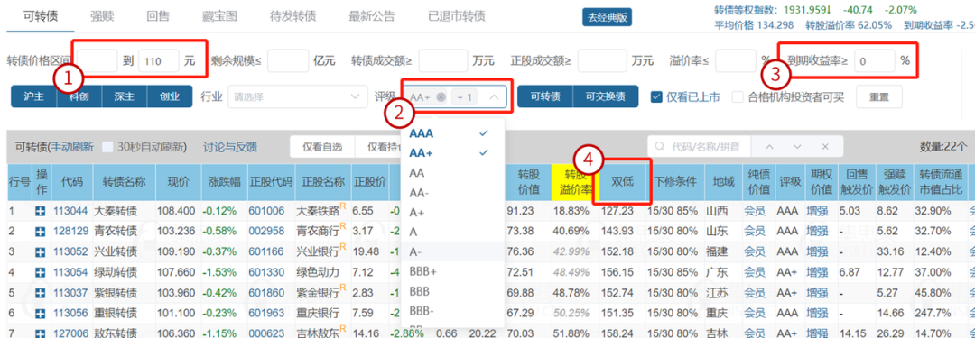Click the search magnifier icon
Image resolution: width=975 pixels, height=338 pixels.
tap(660, 147)
